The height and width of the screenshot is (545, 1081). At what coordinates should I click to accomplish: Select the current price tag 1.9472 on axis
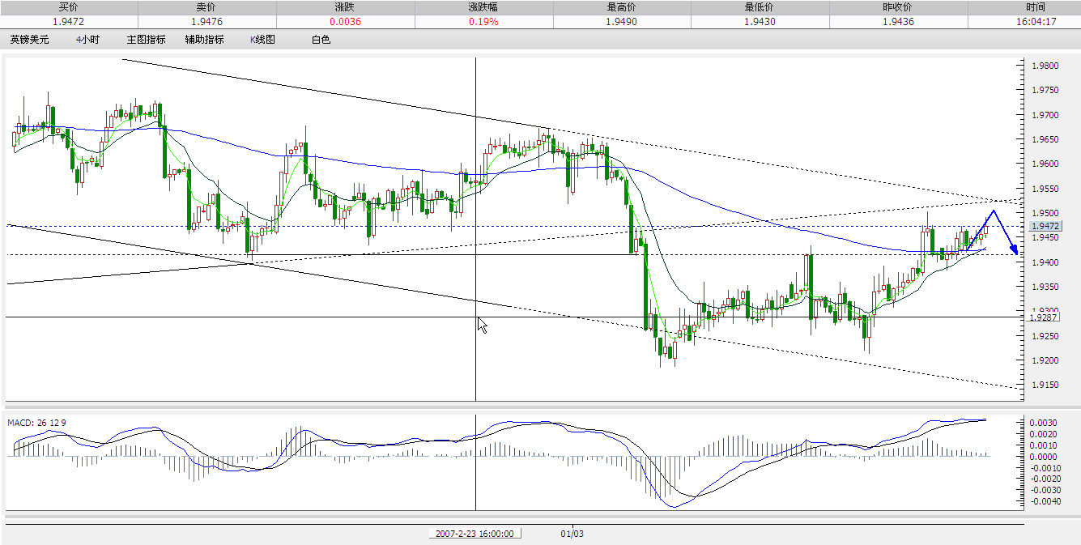coord(1045,228)
